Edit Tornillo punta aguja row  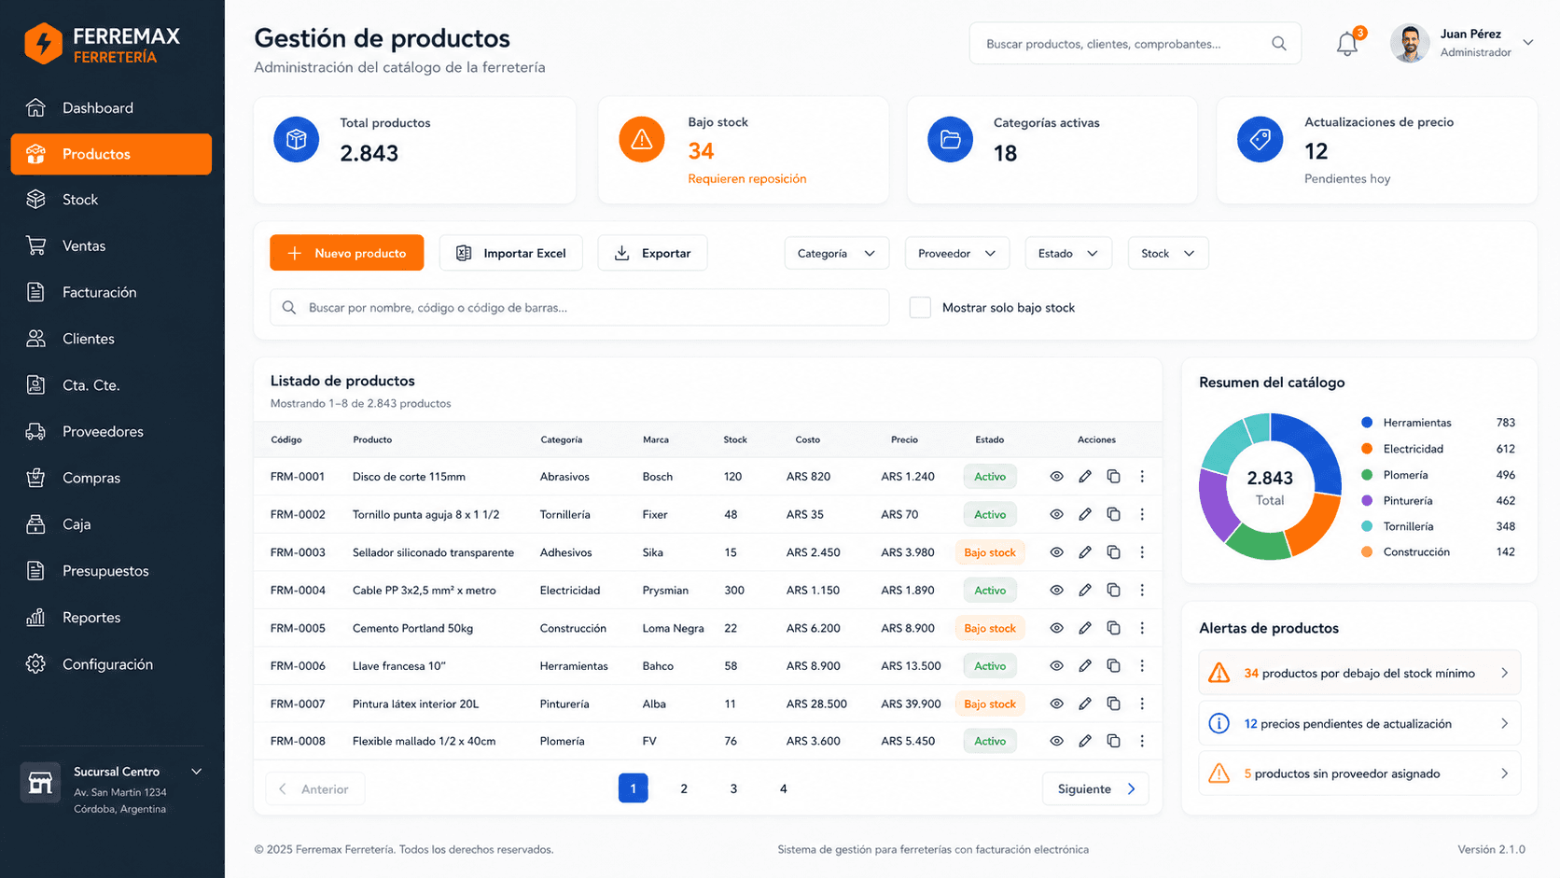(x=1085, y=514)
